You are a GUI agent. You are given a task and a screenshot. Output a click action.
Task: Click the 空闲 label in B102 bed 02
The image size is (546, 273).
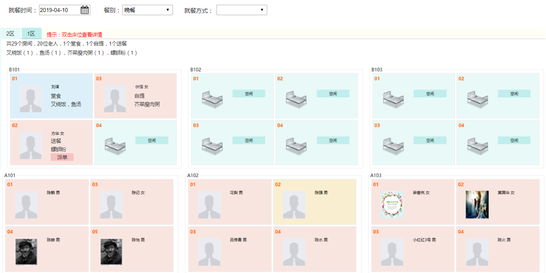coord(333,93)
